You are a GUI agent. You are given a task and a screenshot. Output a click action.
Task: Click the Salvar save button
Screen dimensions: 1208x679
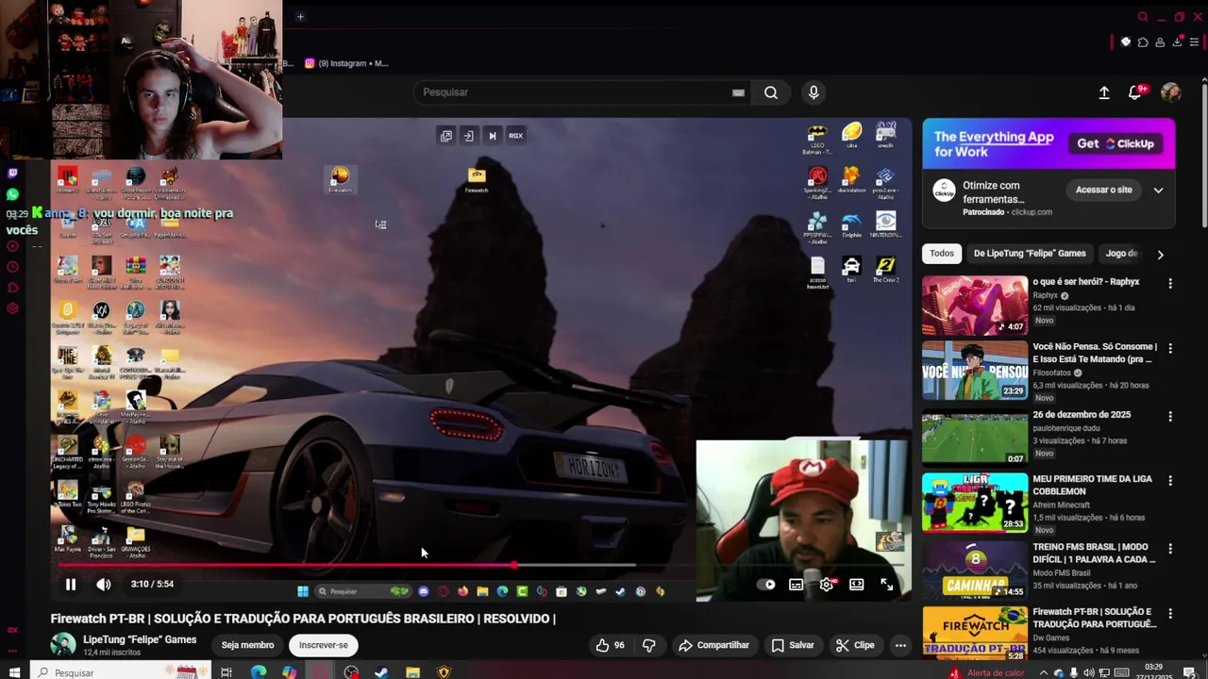click(x=792, y=645)
